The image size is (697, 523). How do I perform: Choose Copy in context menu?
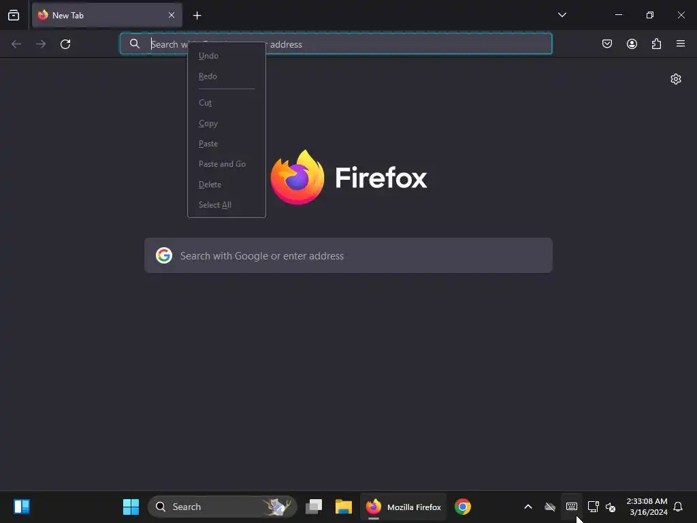(x=227, y=123)
